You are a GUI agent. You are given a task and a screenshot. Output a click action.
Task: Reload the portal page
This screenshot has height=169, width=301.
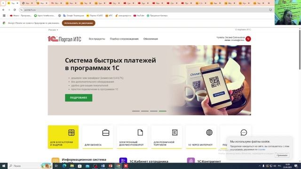pyautogui.click(x=15, y=10)
